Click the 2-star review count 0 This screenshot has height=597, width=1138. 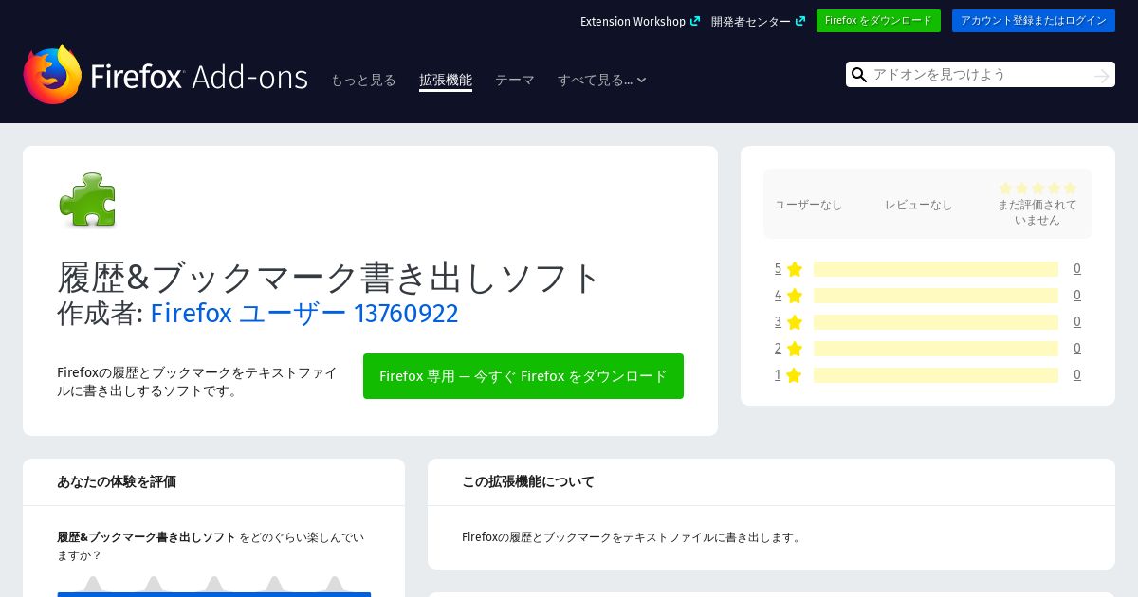point(1077,349)
